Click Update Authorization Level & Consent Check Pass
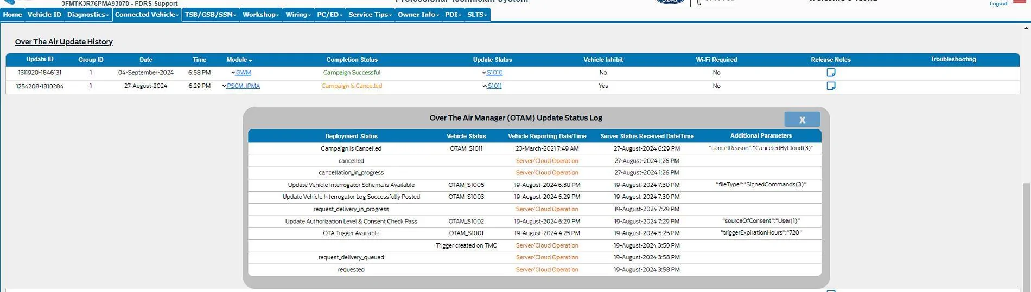This screenshot has height=292, width=1031. pos(351,221)
